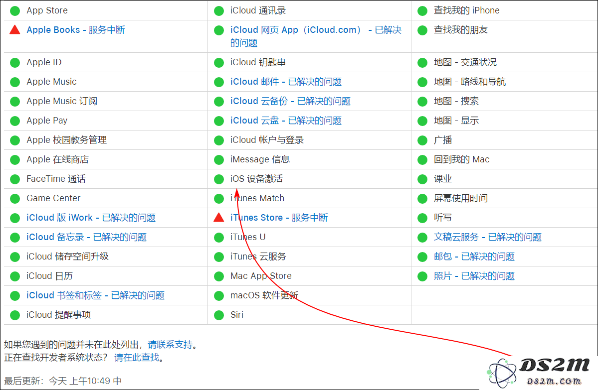This screenshot has height=390, width=598.
Task: Click the green dot beside iCloud 日历
Action: pyautogui.click(x=15, y=276)
